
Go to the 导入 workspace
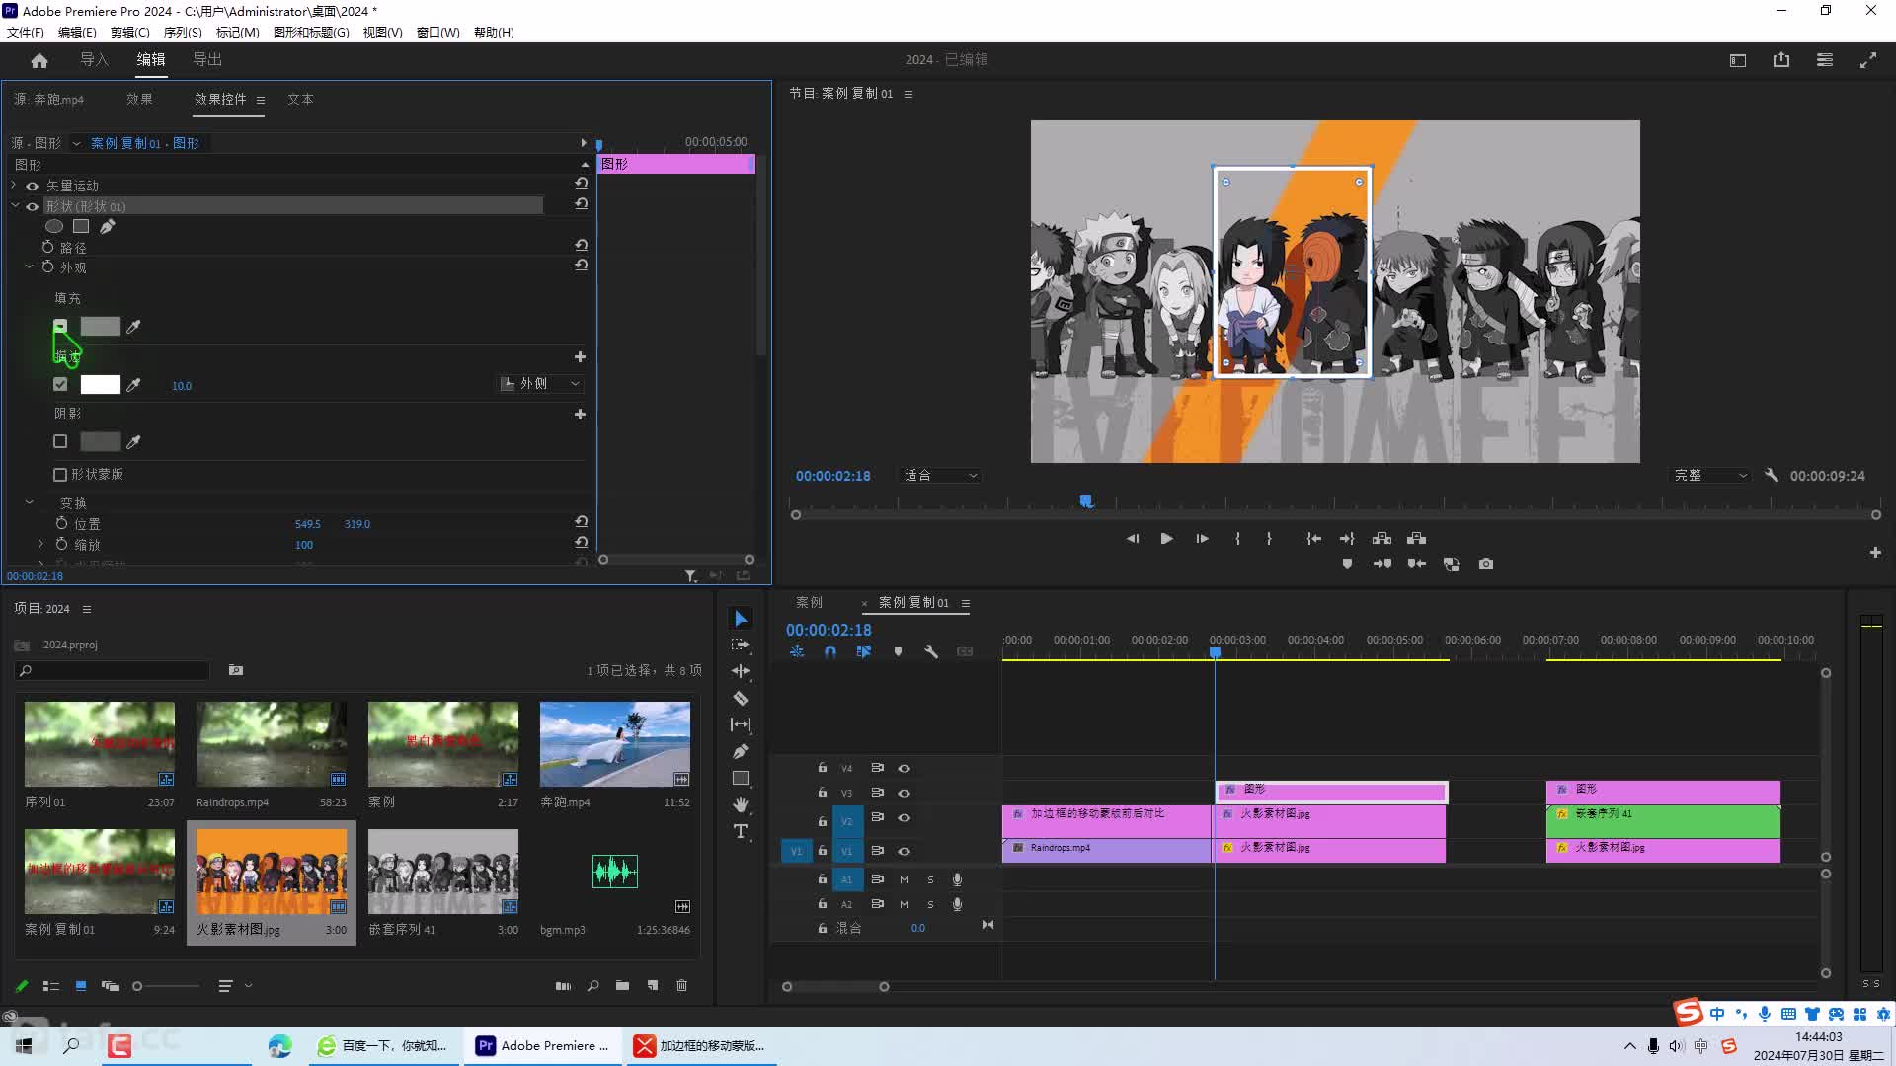94,59
